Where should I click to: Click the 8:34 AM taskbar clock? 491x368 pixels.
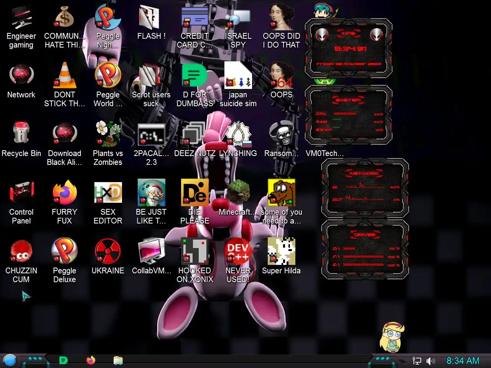(x=463, y=361)
